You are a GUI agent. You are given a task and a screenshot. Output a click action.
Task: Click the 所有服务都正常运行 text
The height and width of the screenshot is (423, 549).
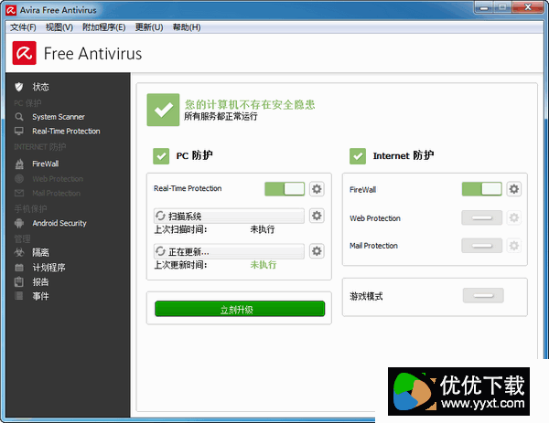[x=221, y=116]
